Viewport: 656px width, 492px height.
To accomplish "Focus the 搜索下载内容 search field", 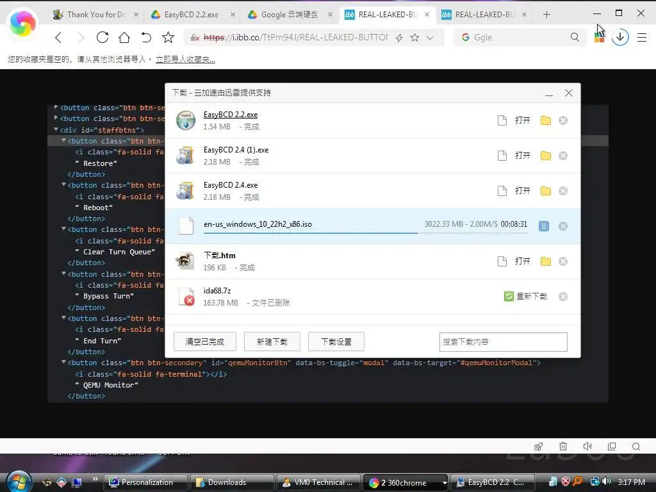I will click(504, 342).
